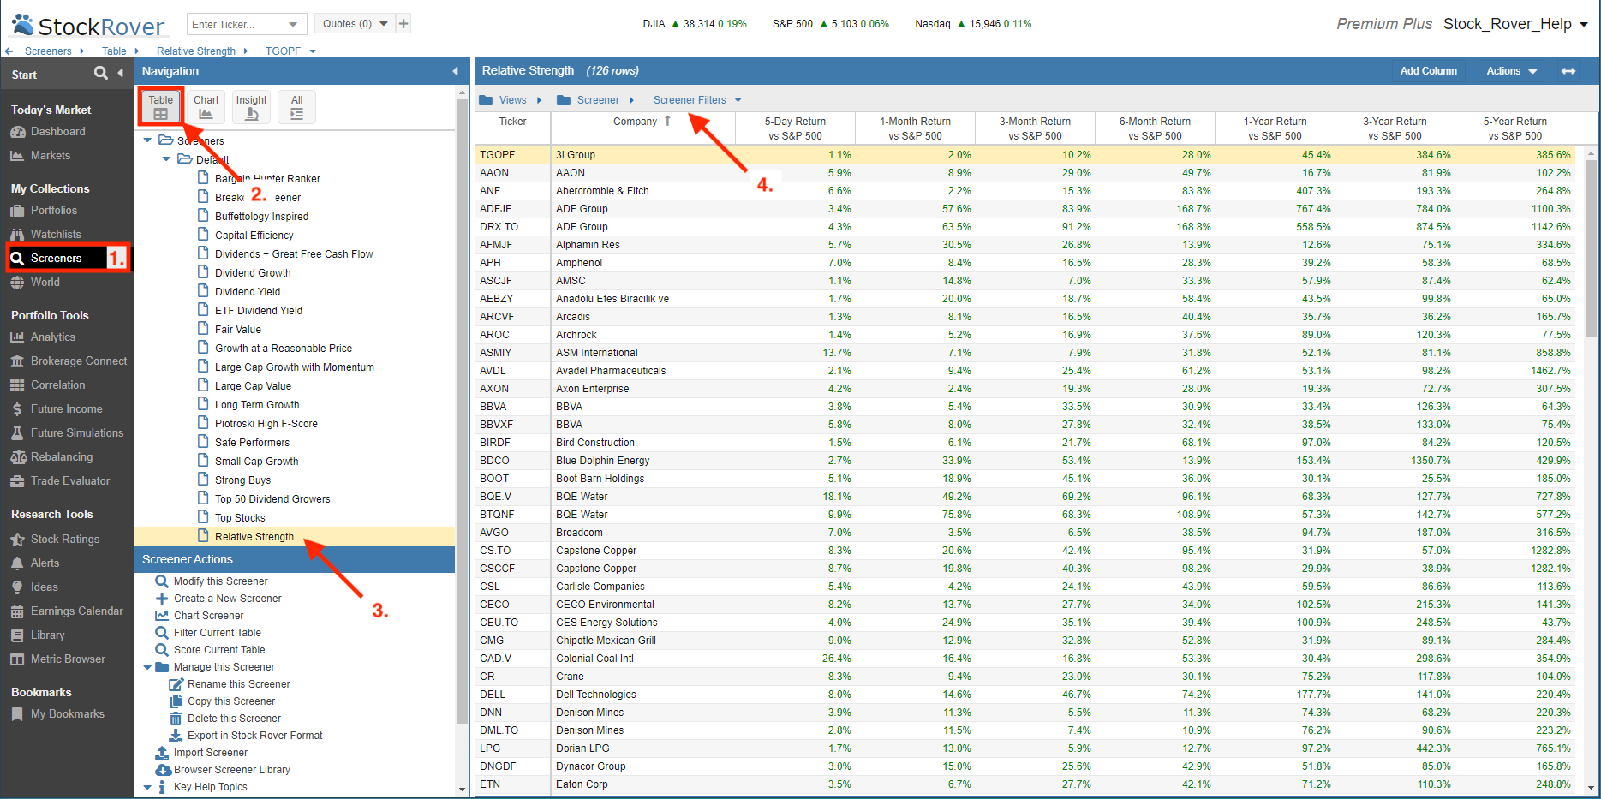Viewport: 1601px width, 799px height.
Task: Click Chart Screener action
Action: click(x=208, y=616)
